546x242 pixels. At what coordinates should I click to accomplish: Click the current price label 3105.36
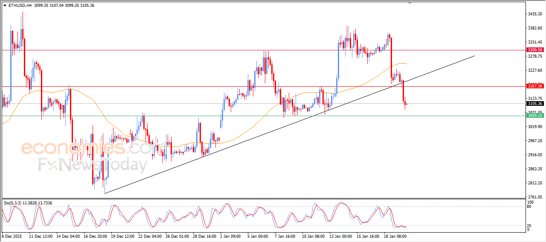pos(535,104)
